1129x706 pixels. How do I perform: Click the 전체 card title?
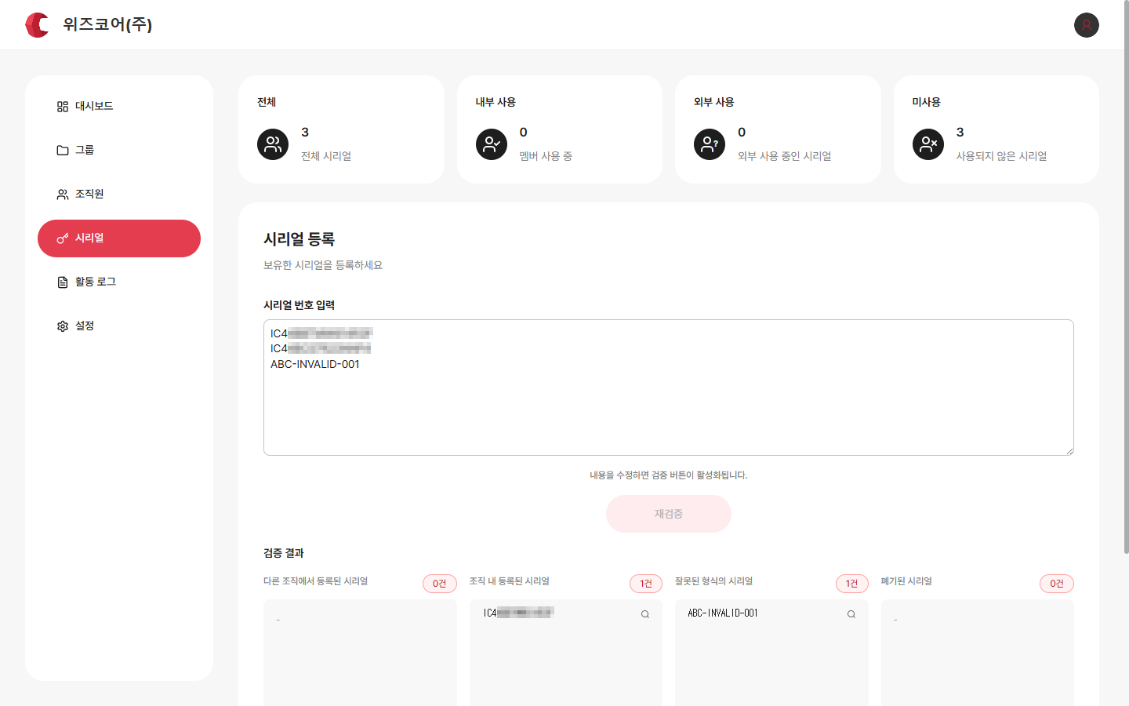click(267, 102)
